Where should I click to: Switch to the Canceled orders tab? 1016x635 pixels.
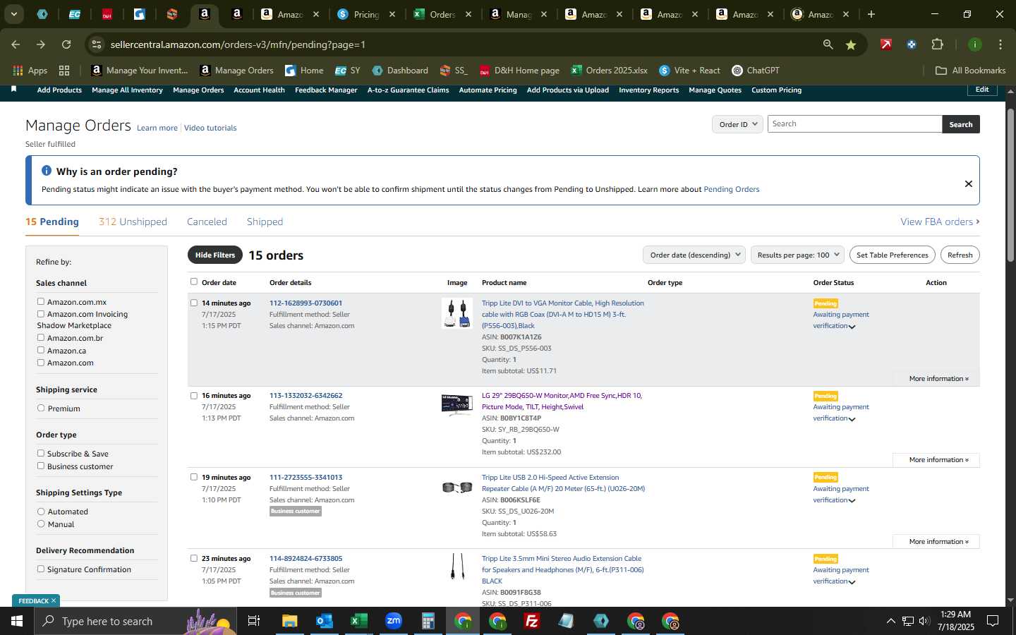pyautogui.click(x=207, y=222)
